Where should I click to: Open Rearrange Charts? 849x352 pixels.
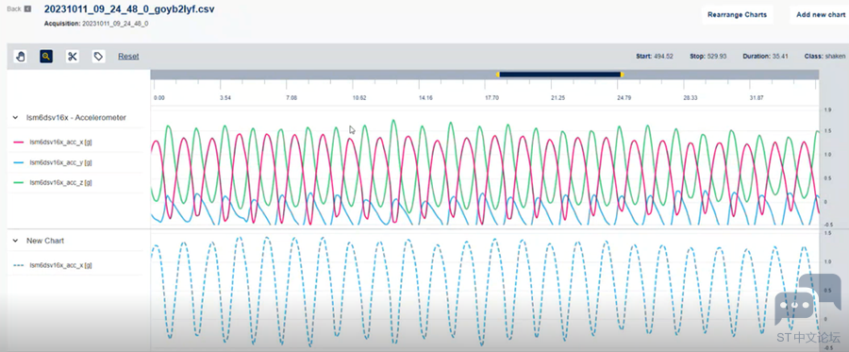[738, 14]
